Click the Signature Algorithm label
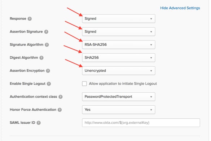The image size is (211, 141). [26, 44]
